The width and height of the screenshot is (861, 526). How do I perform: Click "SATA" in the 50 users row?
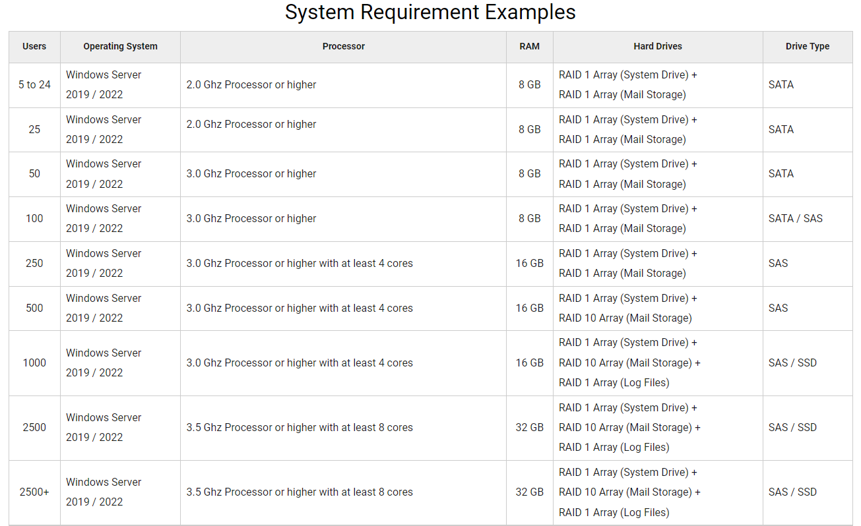pyautogui.click(x=781, y=174)
